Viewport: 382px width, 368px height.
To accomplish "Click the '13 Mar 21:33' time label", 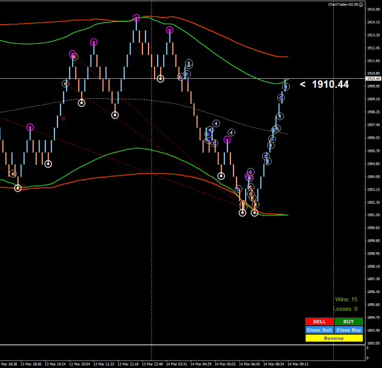I will (x=104, y=364).
